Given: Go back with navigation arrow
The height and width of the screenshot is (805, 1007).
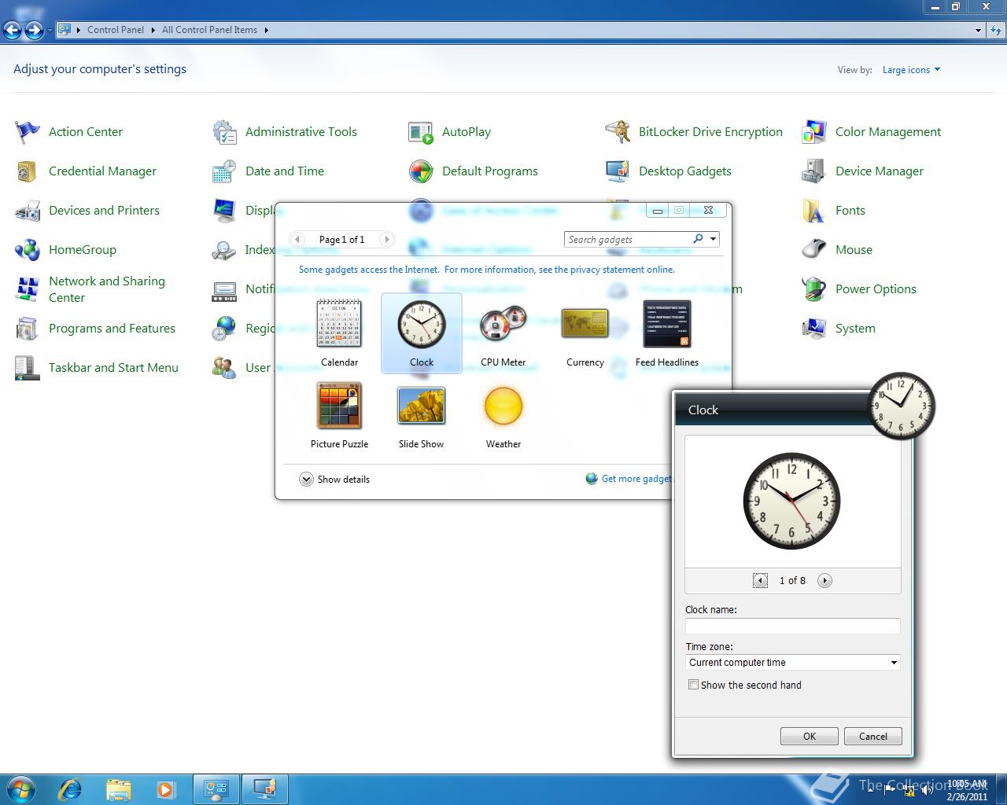Looking at the screenshot, I should click(x=12, y=31).
